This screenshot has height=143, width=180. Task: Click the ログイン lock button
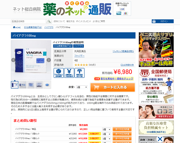pyautogui.click(x=163, y=21)
